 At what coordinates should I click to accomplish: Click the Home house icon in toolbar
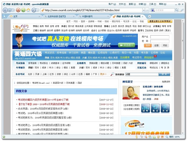(x=28, y=10)
